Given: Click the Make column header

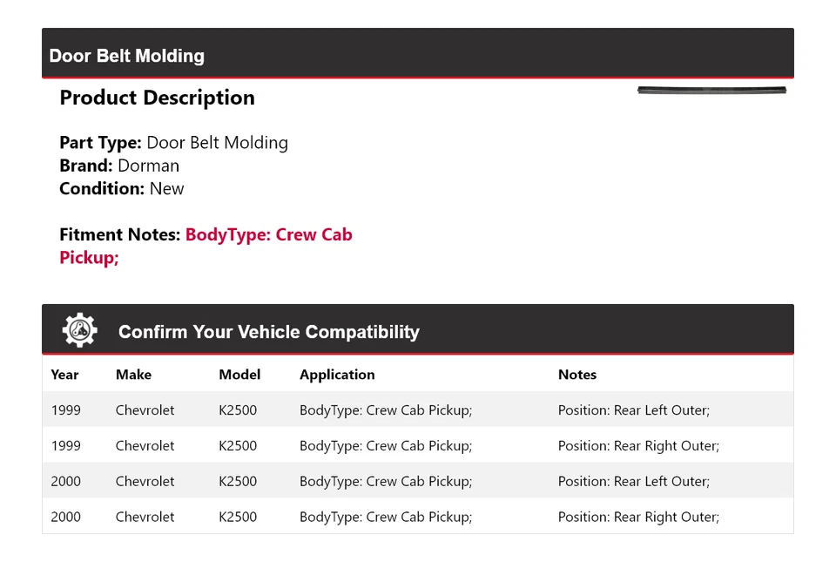Looking at the screenshot, I should click(133, 375).
